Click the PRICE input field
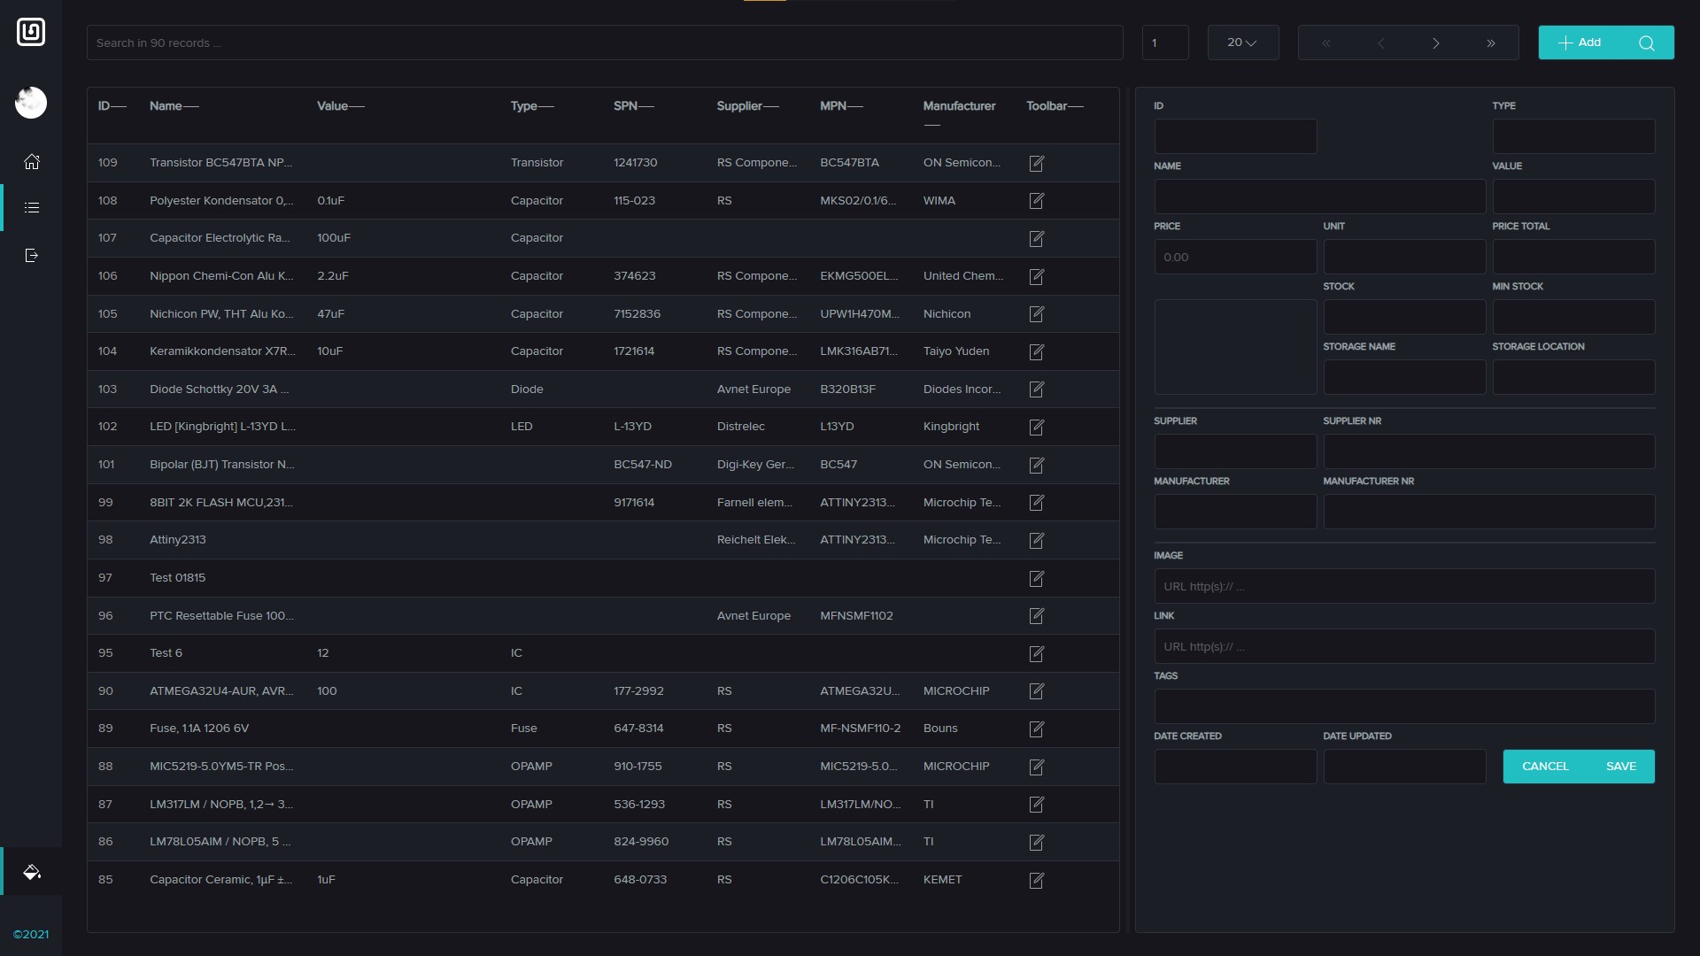This screenshot has height=956, width=1700. (x=1235, y=257)
